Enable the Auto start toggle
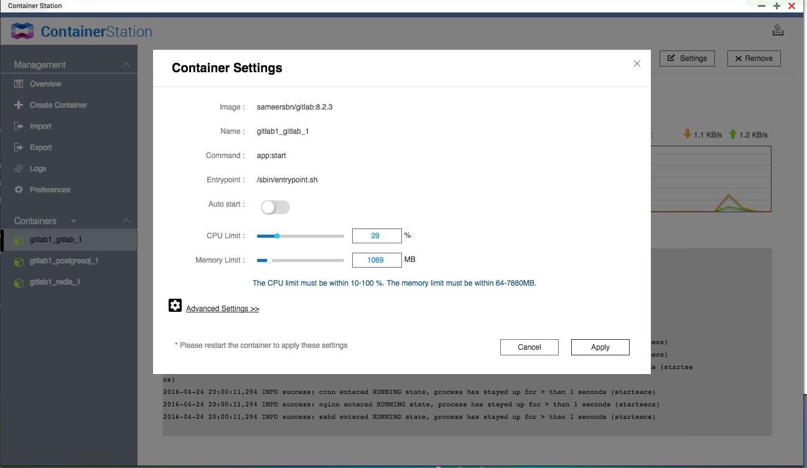Image resolution: width=807 pixels, height=468 pixels. tap(274, 207)
